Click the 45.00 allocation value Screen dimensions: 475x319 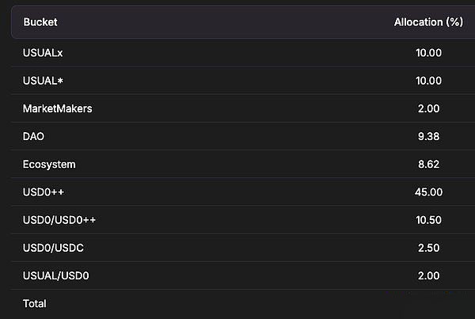[x=428, y=192]
